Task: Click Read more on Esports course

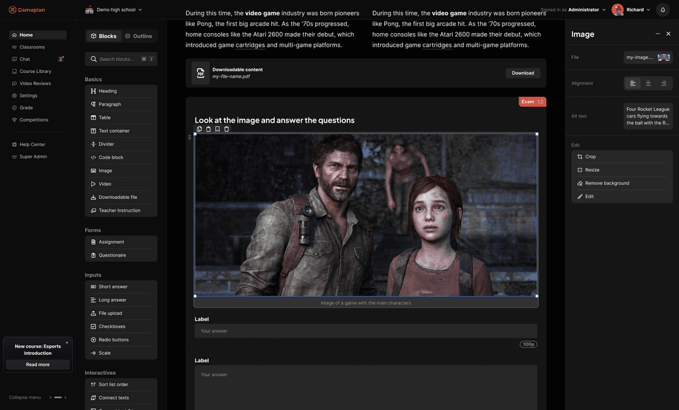Action: (38, 364)
